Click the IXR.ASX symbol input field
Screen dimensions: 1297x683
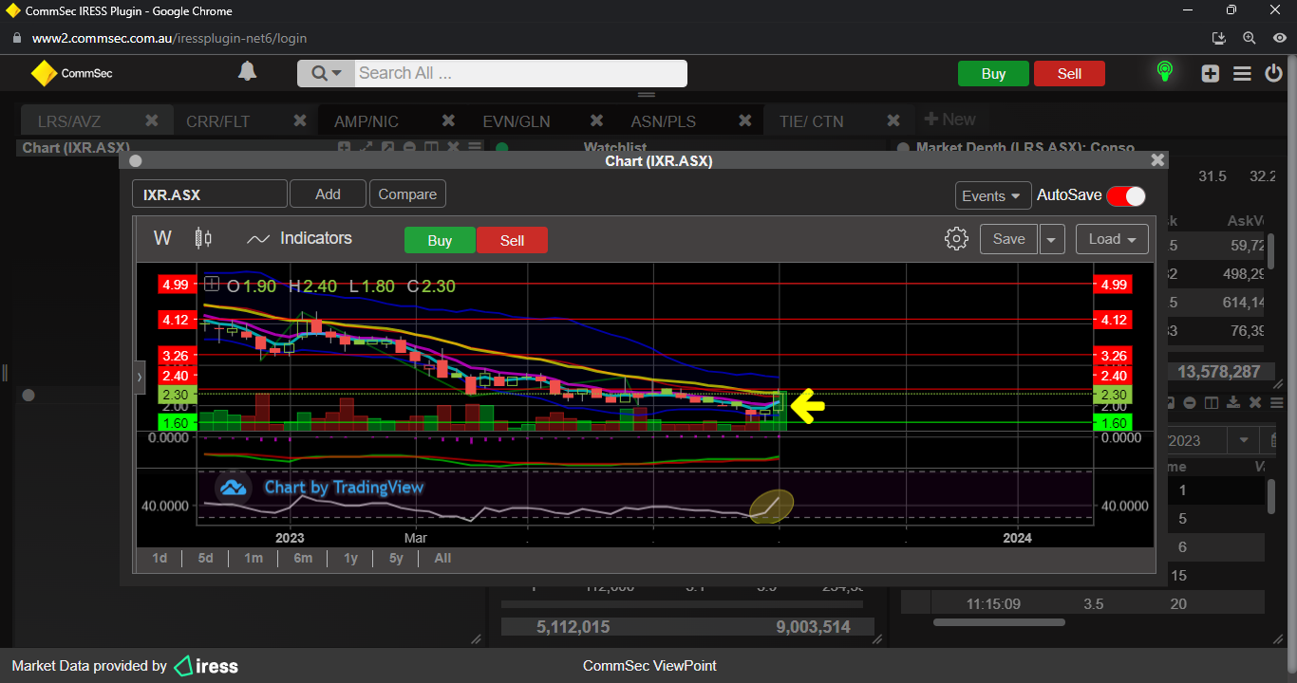click(209, 194)
